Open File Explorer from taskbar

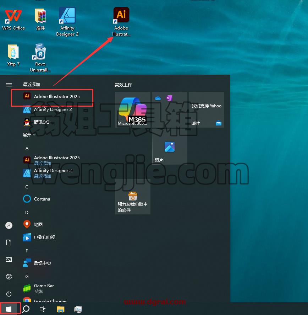60,309
